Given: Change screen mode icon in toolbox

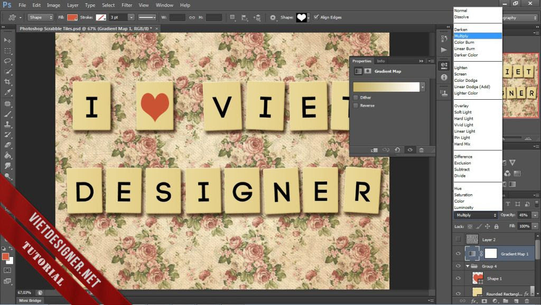Looking at the screenshot, I should point(7,281).
